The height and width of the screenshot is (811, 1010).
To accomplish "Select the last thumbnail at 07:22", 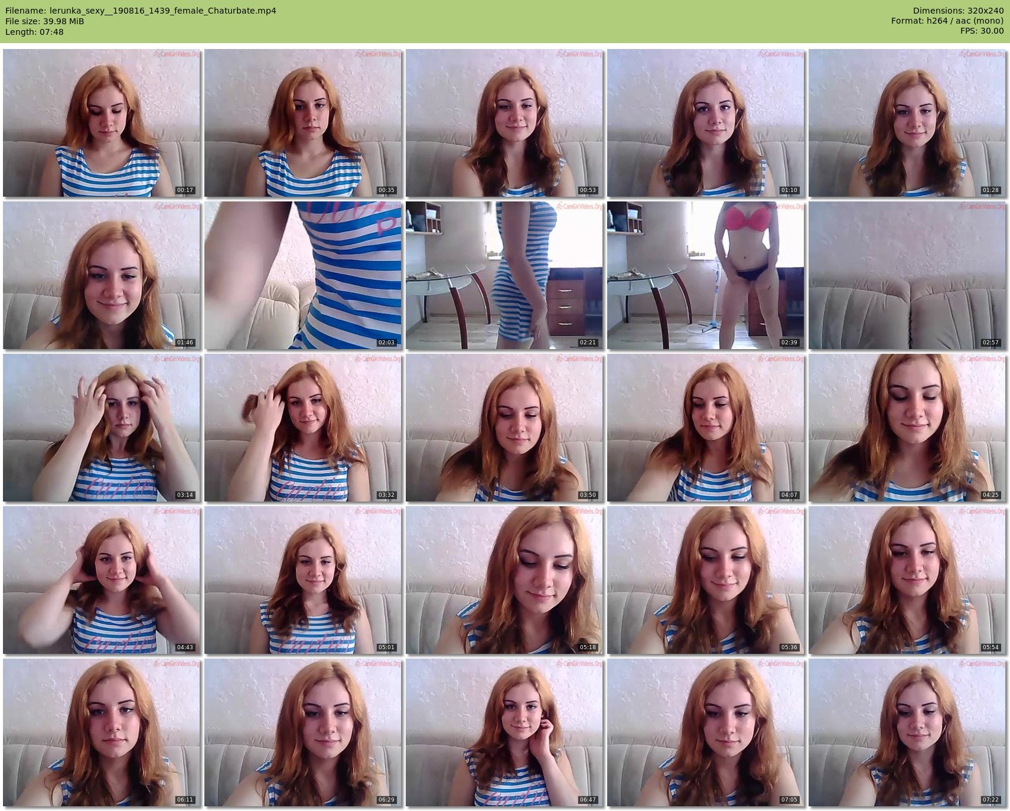I will (907, 732).
